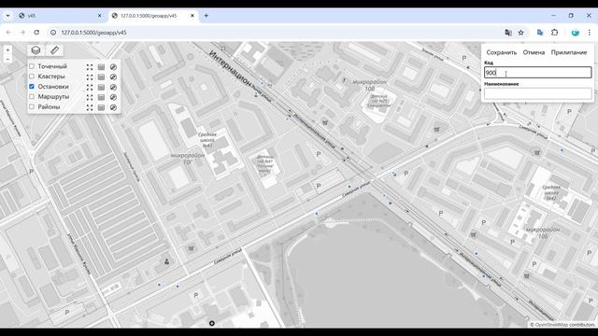Select the new stop marker on map
The height and width of the screenshot is (336, 598).
point(212,324)
